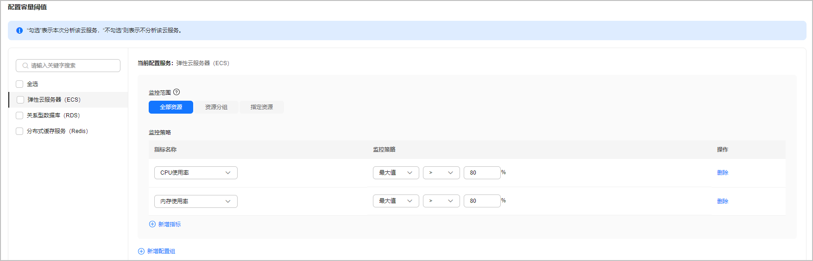Toggle the 分布式缓存服务 (Redis) checkbox
Image resolution: width=813 pixels, height=261 pixels.
tap(19, 131)
